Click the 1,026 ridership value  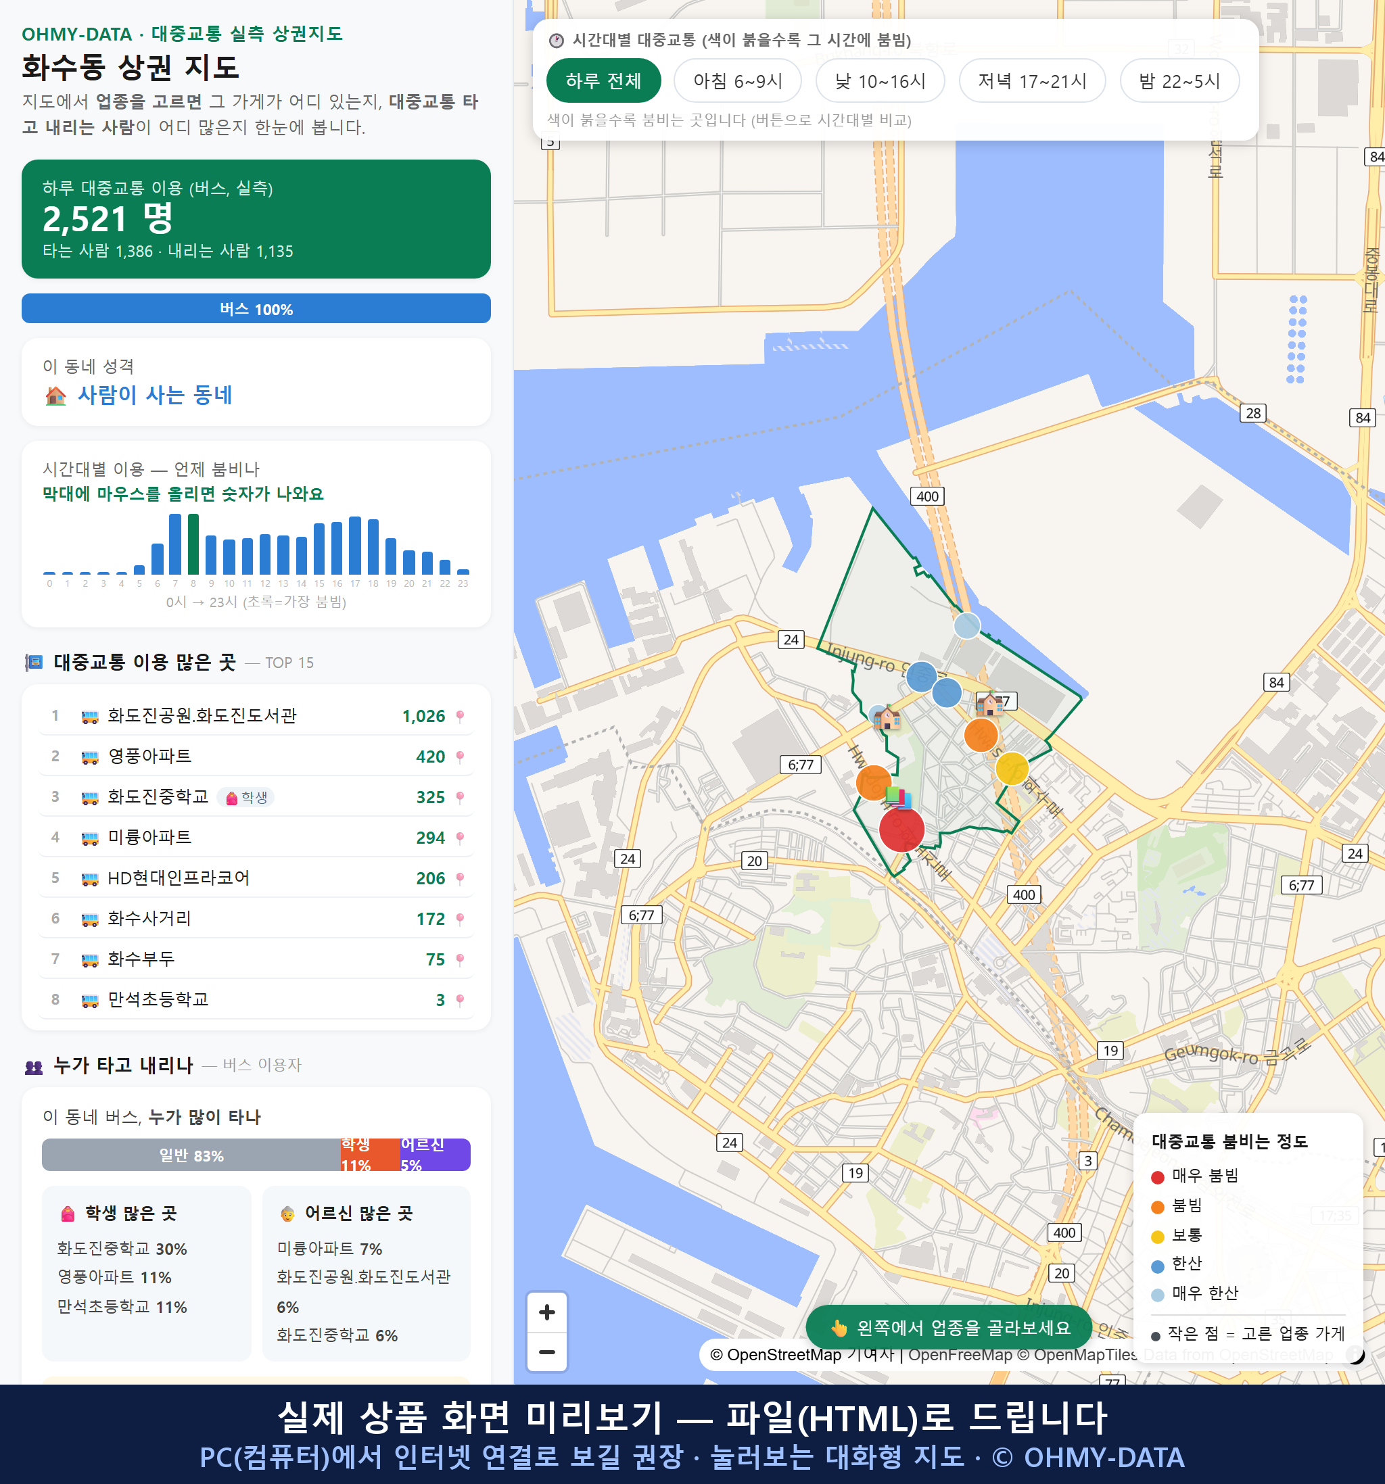click(x=423, y=717)
